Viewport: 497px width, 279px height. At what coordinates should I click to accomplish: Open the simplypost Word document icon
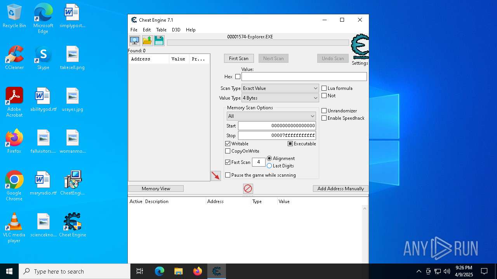coord(72,16)
